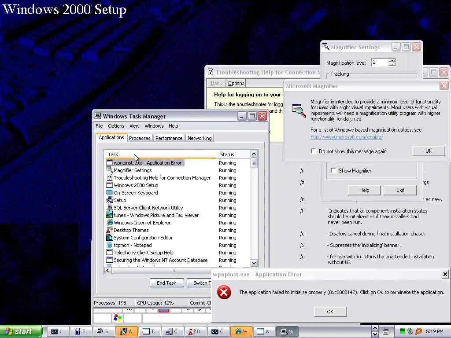Click the Telephony Client Setup Help icon
This screenshot has height=338, width=451.
pos(110,252)
